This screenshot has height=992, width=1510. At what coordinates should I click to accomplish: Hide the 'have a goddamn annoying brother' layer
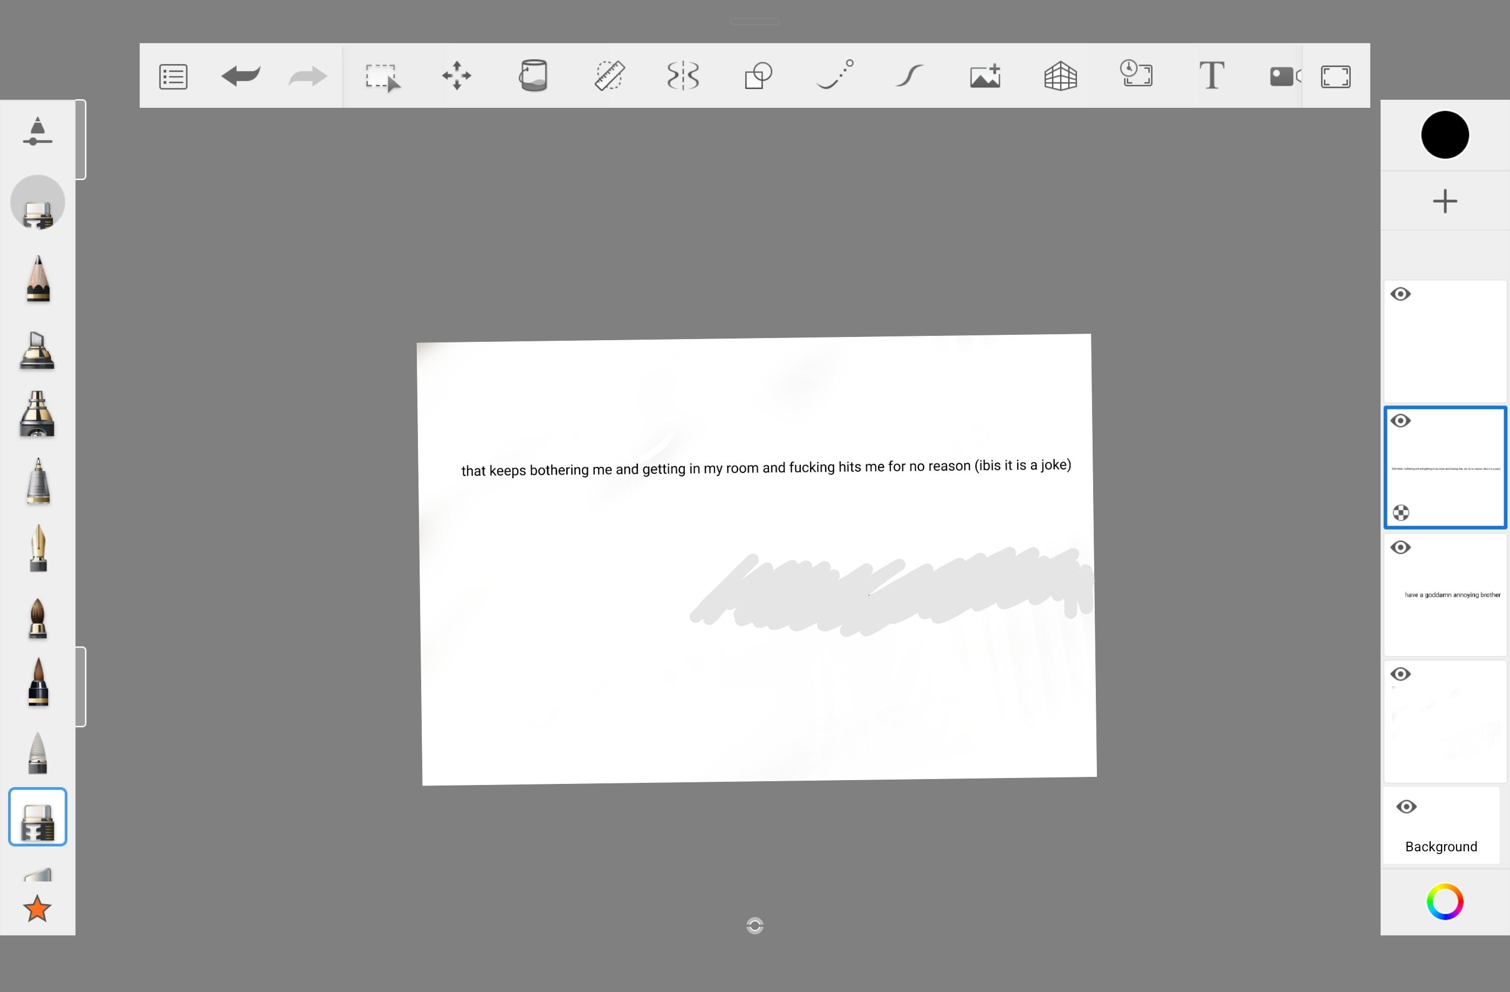[x=1401, y=547]
